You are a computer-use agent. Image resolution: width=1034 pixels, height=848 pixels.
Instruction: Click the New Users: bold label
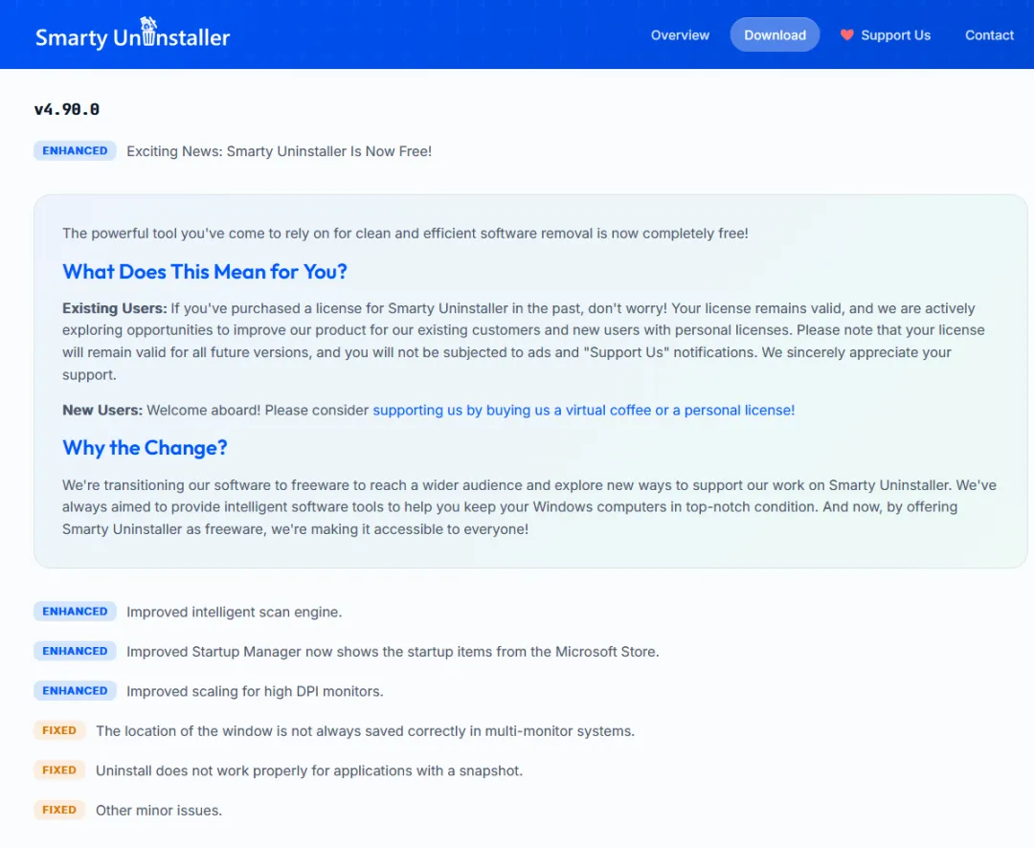point(102,411)
